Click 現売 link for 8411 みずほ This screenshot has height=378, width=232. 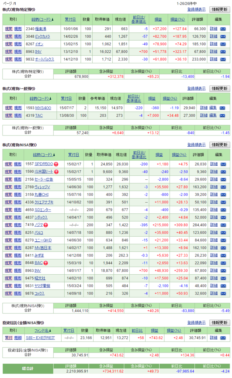[18, 255]
